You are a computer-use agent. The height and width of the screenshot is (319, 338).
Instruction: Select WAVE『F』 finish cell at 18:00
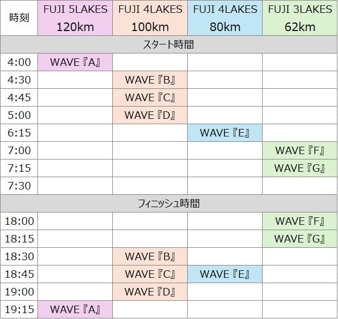tap(300, 221)
